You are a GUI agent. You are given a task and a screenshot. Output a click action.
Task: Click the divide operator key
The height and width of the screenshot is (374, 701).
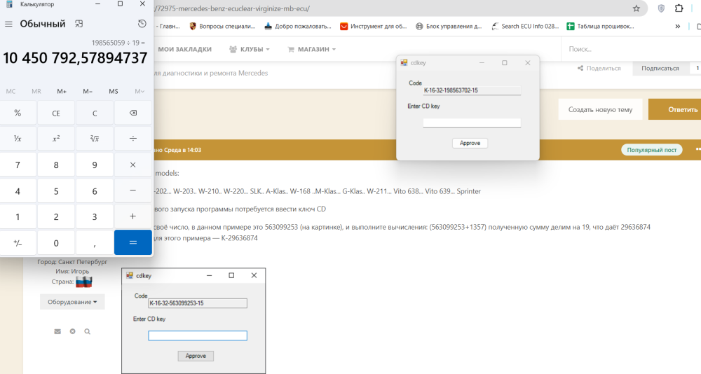[132, 139]
